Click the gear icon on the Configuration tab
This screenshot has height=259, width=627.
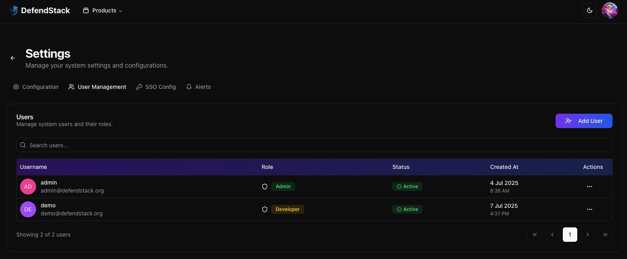point(16,86)
